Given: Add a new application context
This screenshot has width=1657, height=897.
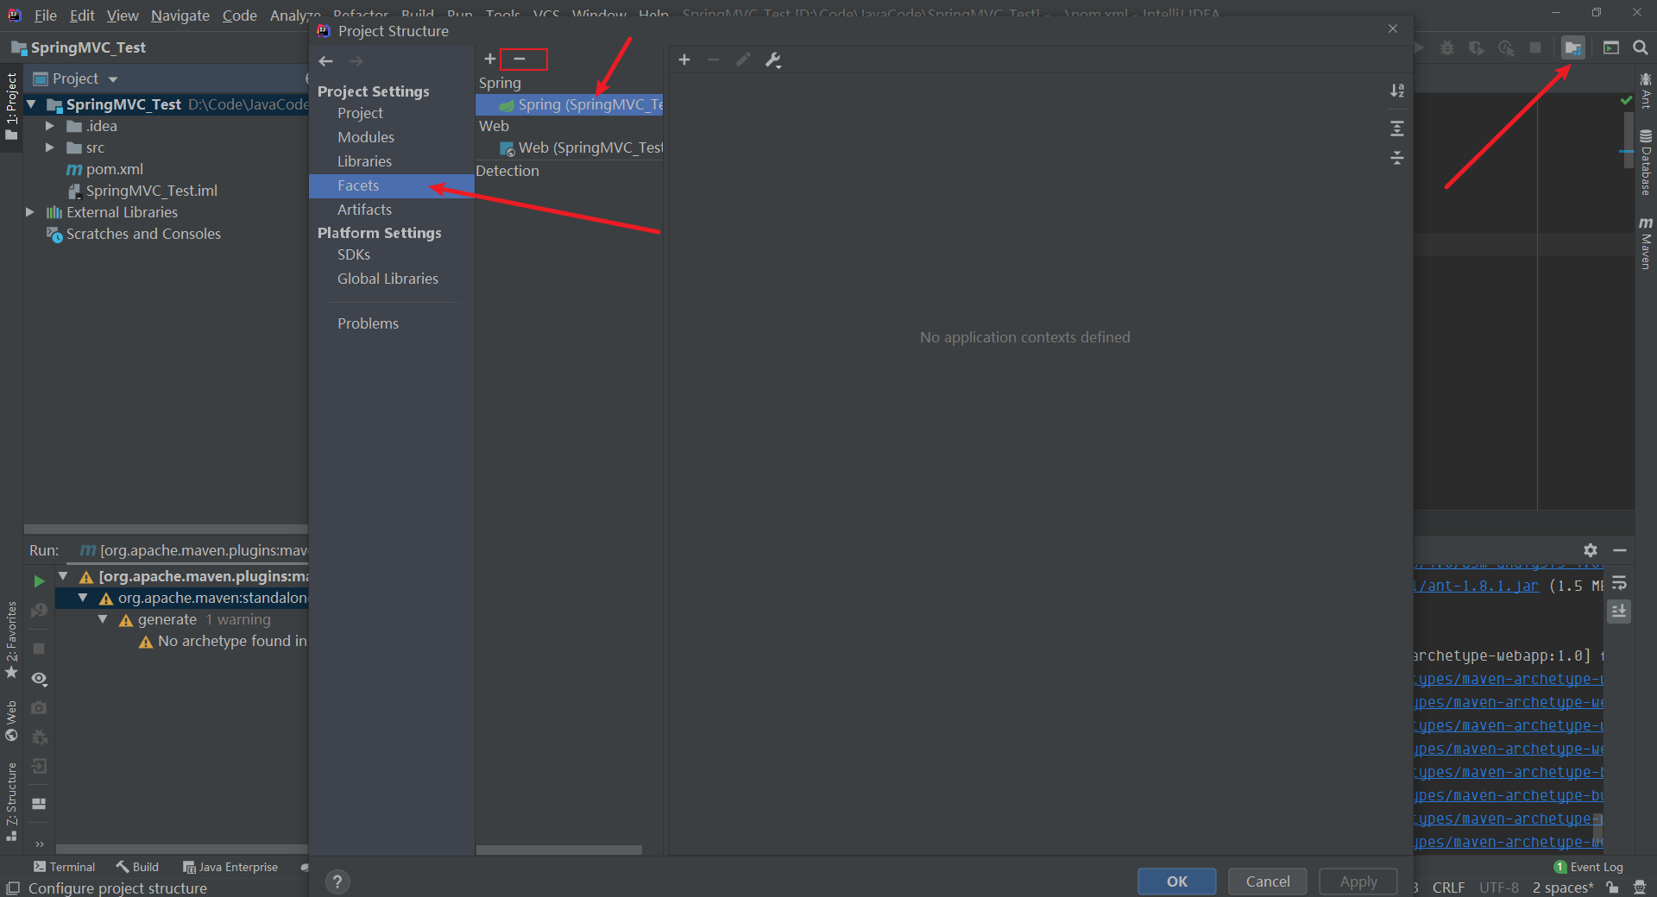Looking at the screenshot, I should click(684, 60).
